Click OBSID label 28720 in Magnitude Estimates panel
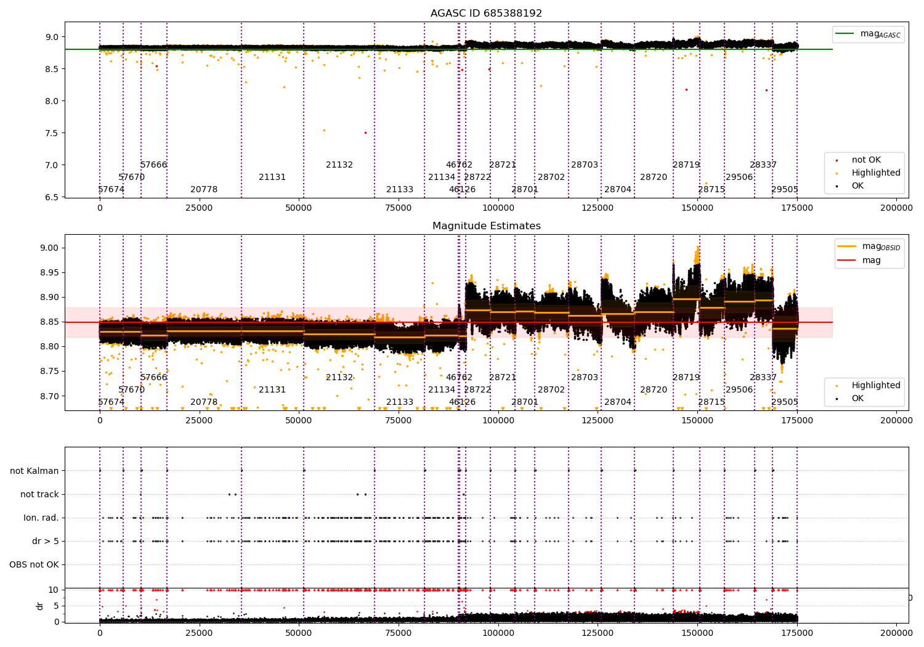This screenshot has width=924, height=647. [x=654, y=390]
